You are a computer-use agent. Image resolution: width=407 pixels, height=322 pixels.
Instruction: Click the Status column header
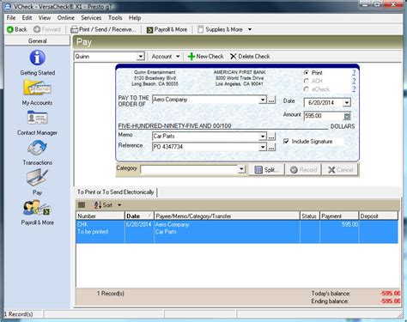point(310,216)
